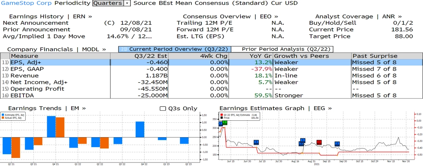
Task: Click the Revenue estimate value 1.187B
Action: tap(157, 76)
